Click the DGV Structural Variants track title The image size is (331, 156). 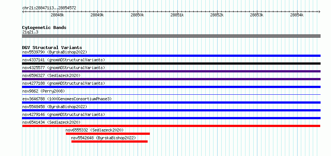point(52,48)
